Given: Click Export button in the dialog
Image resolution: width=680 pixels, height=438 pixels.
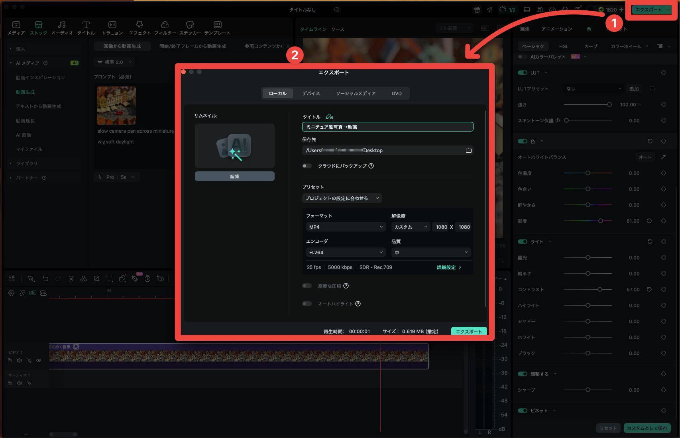Looking at the screenshot, I should pos(469,331).
